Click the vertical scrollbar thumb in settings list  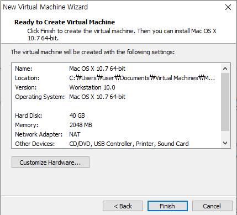(225, 102)
